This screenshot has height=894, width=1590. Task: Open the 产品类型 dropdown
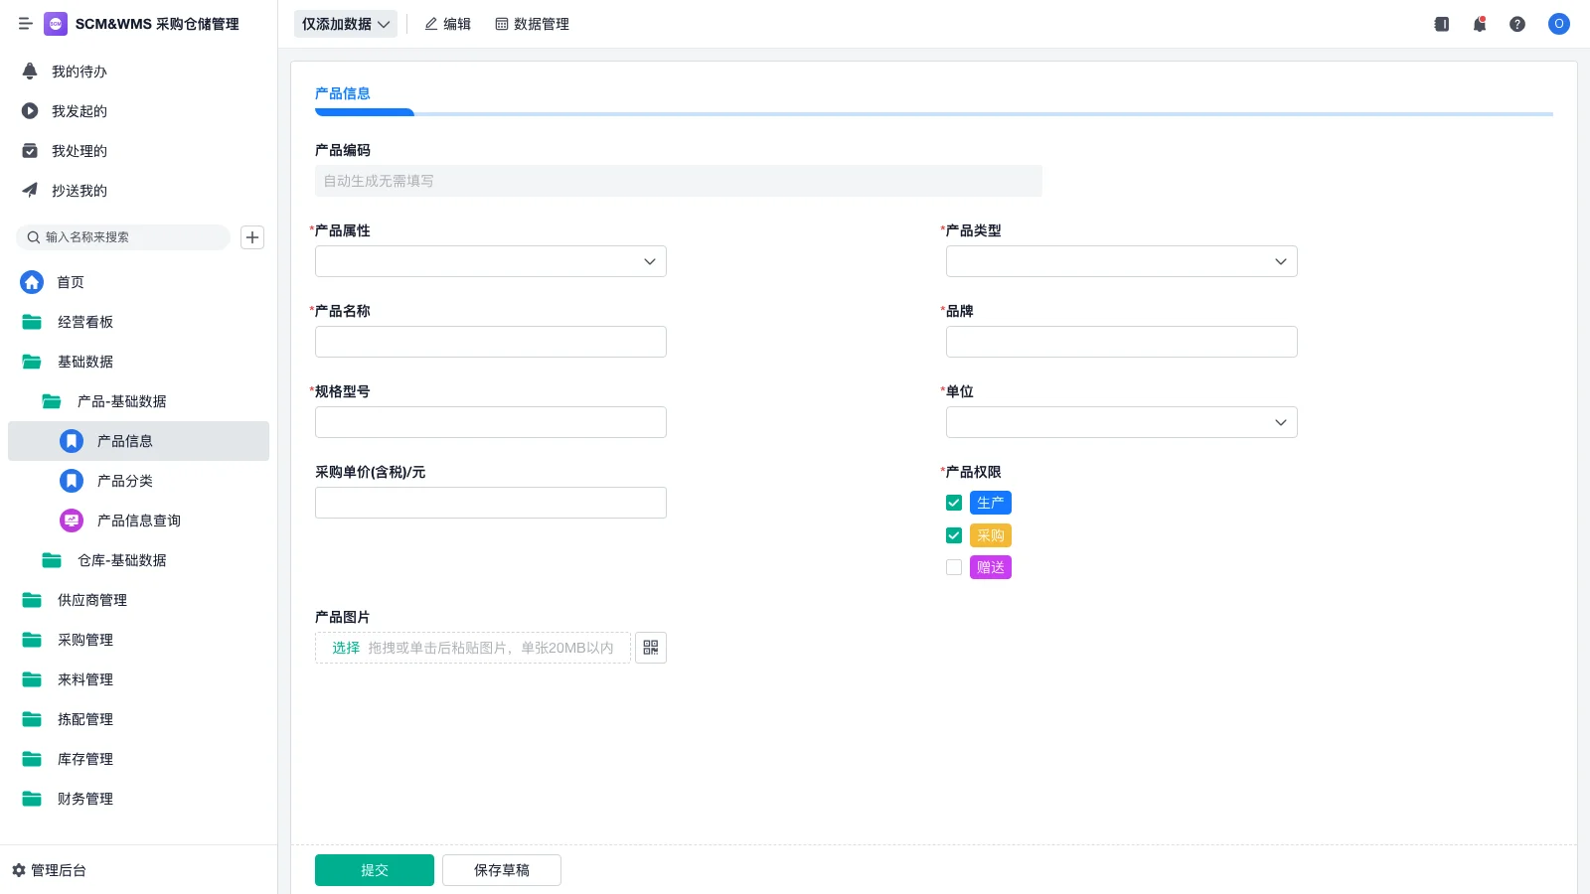pyautogui.click(x=1122, y=261)
